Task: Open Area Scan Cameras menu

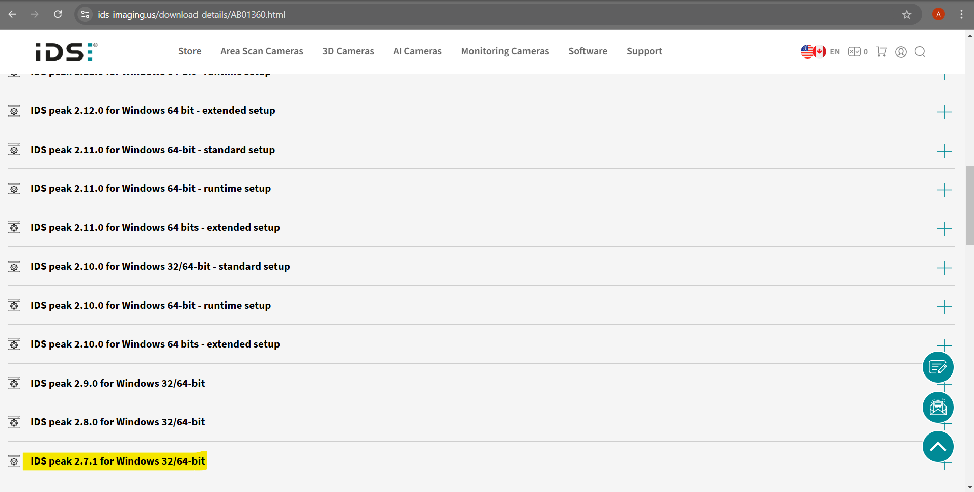Action: tap(262, 51)
